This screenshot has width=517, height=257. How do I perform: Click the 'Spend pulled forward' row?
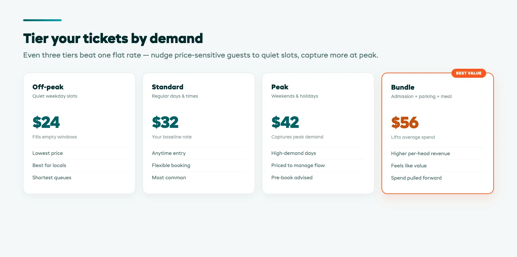[438, 178]
